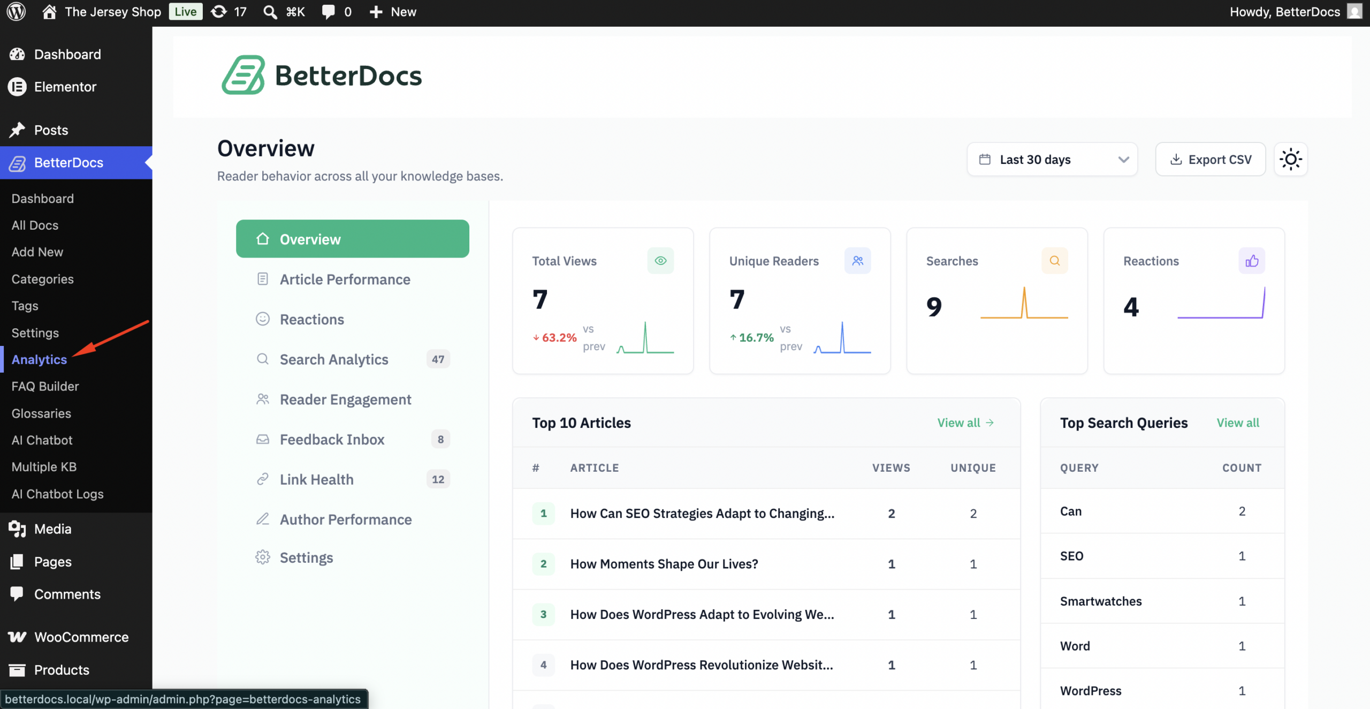Click the UNIQUE column header

pos(973,467)
